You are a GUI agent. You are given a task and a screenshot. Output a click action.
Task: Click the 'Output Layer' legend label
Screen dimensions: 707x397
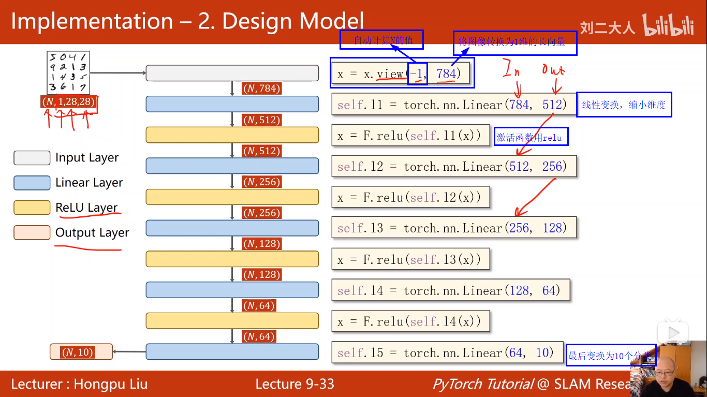point(92,233)
